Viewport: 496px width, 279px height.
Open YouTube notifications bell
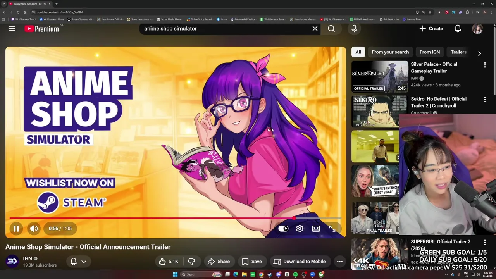click(x=458, y=28)
